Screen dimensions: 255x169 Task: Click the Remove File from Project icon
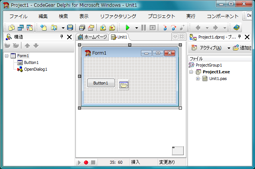click(112, 28)
